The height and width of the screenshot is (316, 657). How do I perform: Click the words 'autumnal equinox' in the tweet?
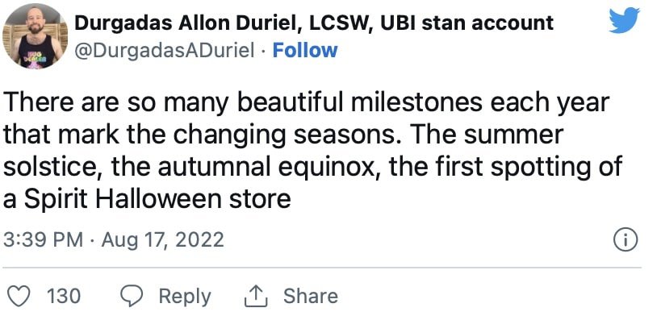click(269, 168)
